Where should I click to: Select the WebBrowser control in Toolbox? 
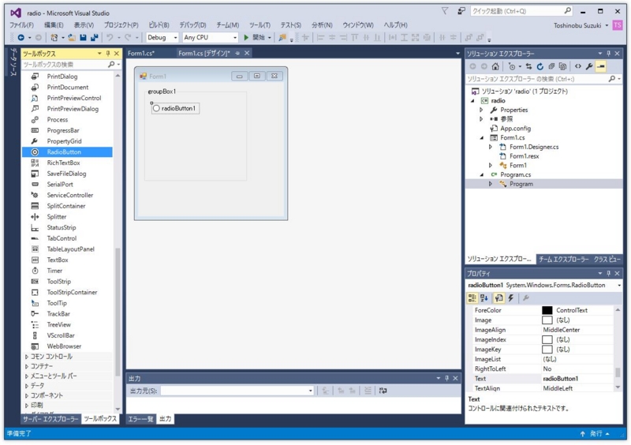[64, 346]
